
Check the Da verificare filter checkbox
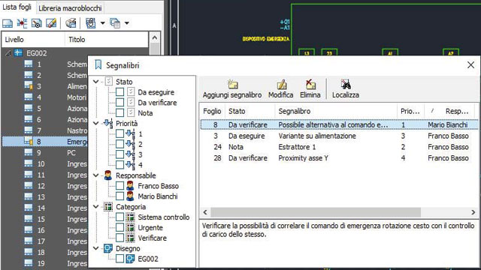(x=120, y=102)
